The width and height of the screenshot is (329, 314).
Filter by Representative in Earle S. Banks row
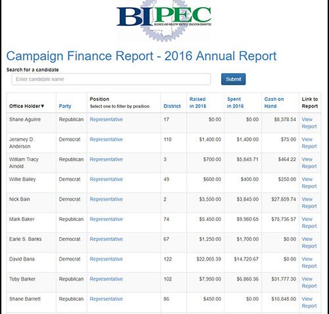tap(106, 240)
